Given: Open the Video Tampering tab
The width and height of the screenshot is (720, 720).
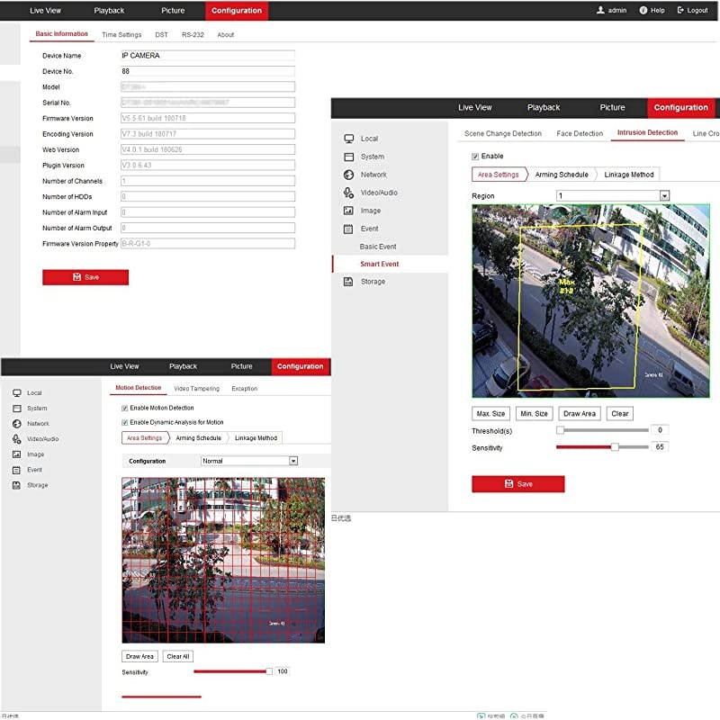Looking at the screenshot, I should pos(196,389).
